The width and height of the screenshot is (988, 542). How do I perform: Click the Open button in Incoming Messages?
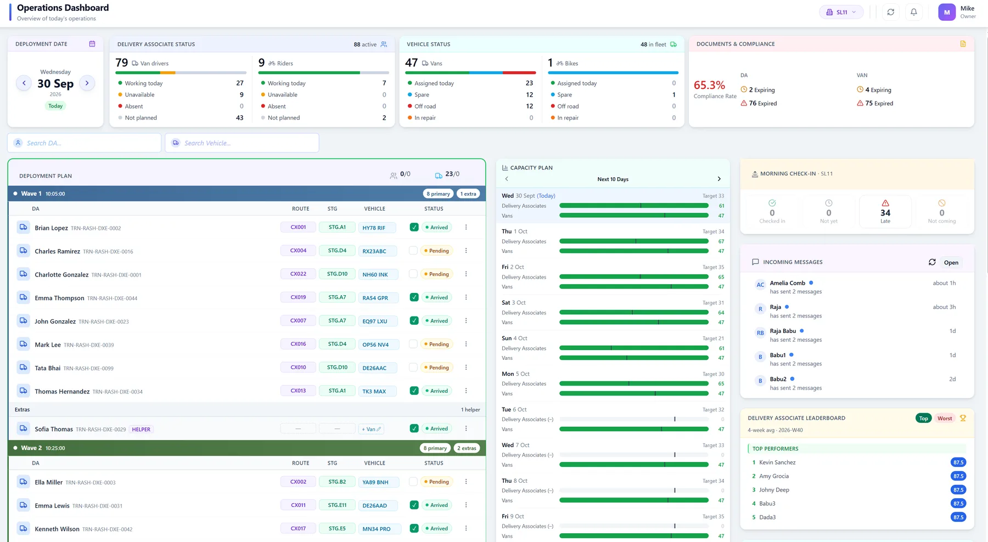[951, 263]
